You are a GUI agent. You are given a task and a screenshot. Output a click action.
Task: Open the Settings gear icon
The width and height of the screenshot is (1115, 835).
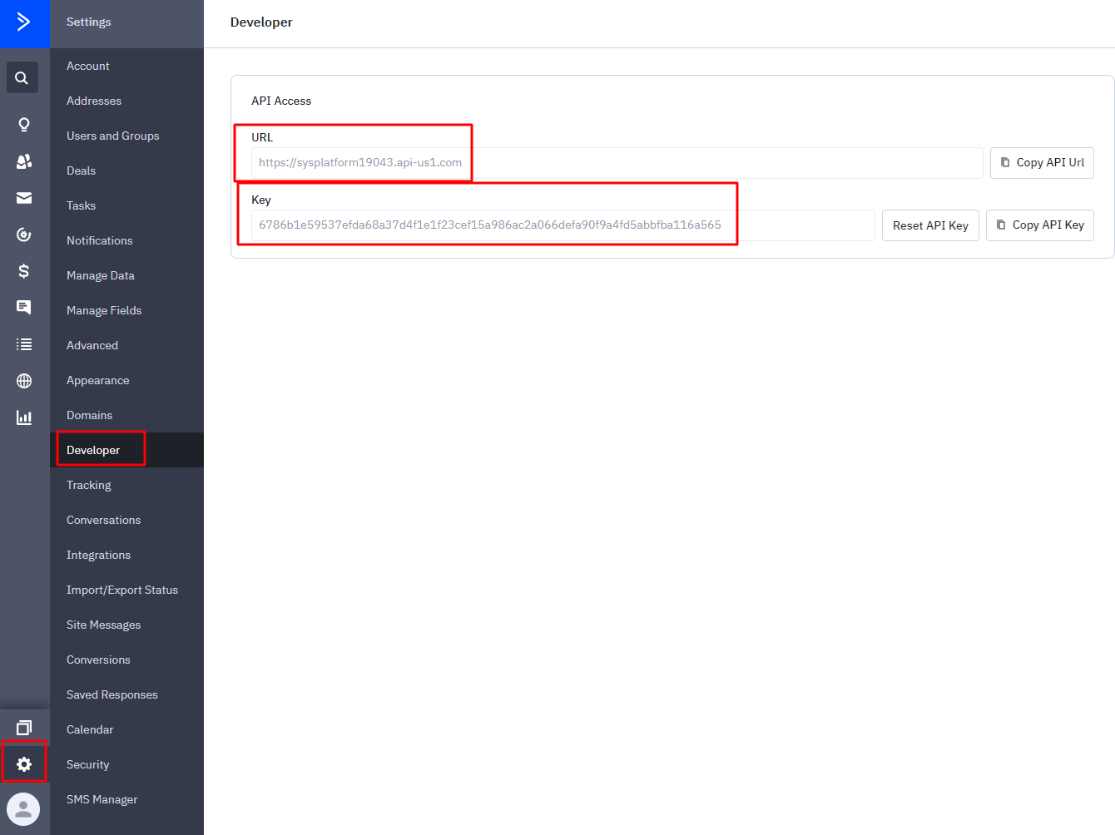click(24, 764)
